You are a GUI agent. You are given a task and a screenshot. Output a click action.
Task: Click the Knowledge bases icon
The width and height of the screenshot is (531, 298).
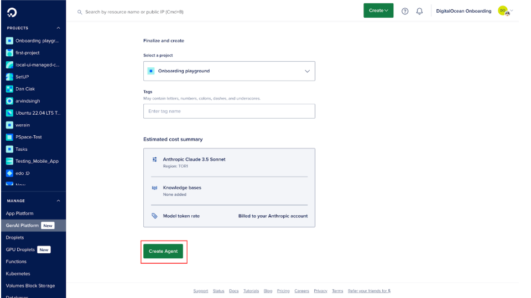154,188
